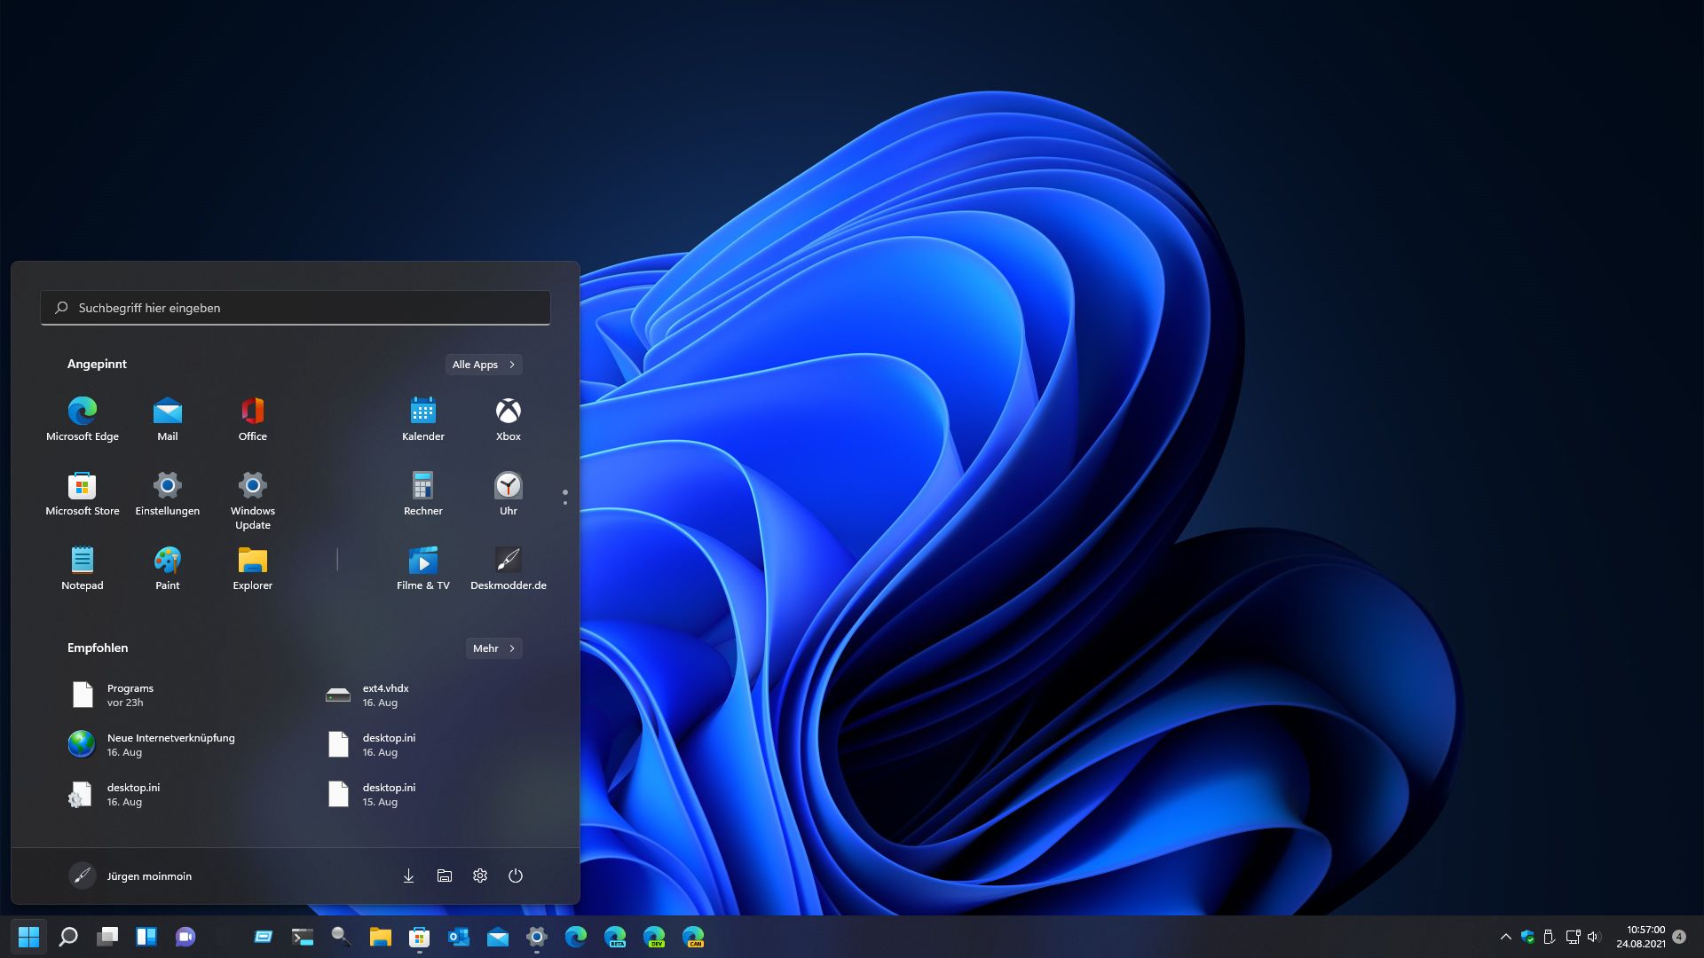
Task: Open the Settings gear on the taskbar
Action: [537, 937]
